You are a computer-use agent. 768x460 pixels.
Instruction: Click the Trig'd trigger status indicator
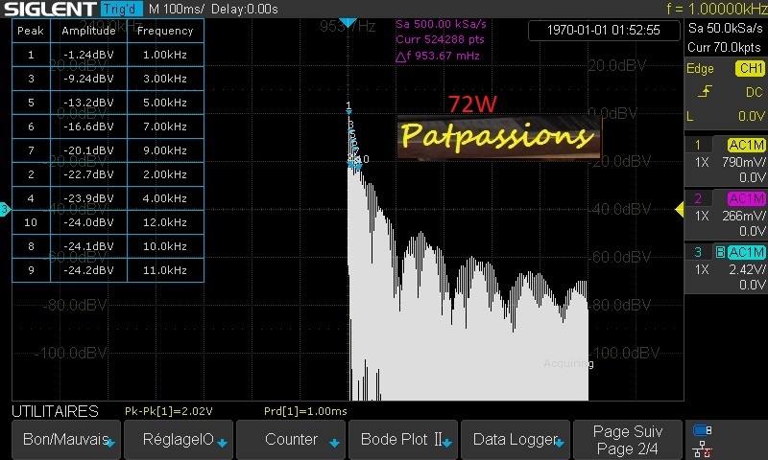click(x=124, y=9)
